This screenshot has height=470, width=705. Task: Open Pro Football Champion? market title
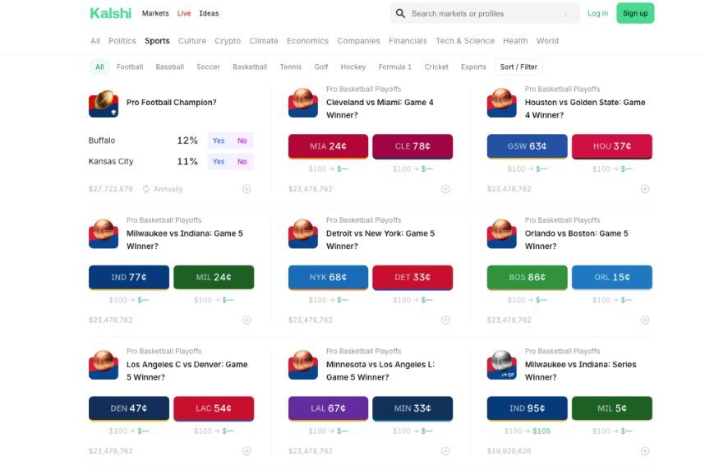(x=171, y=103)
